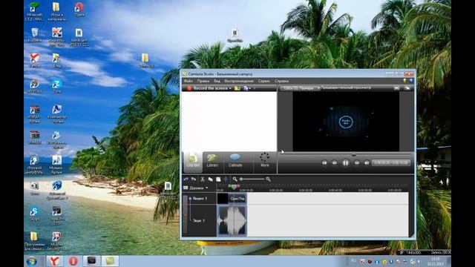Viewport: 475px width, 267px height.
Task: Pause the preview playback
Action: pos(345,163)
